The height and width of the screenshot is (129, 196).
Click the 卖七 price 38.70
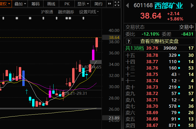click(152, 106)
